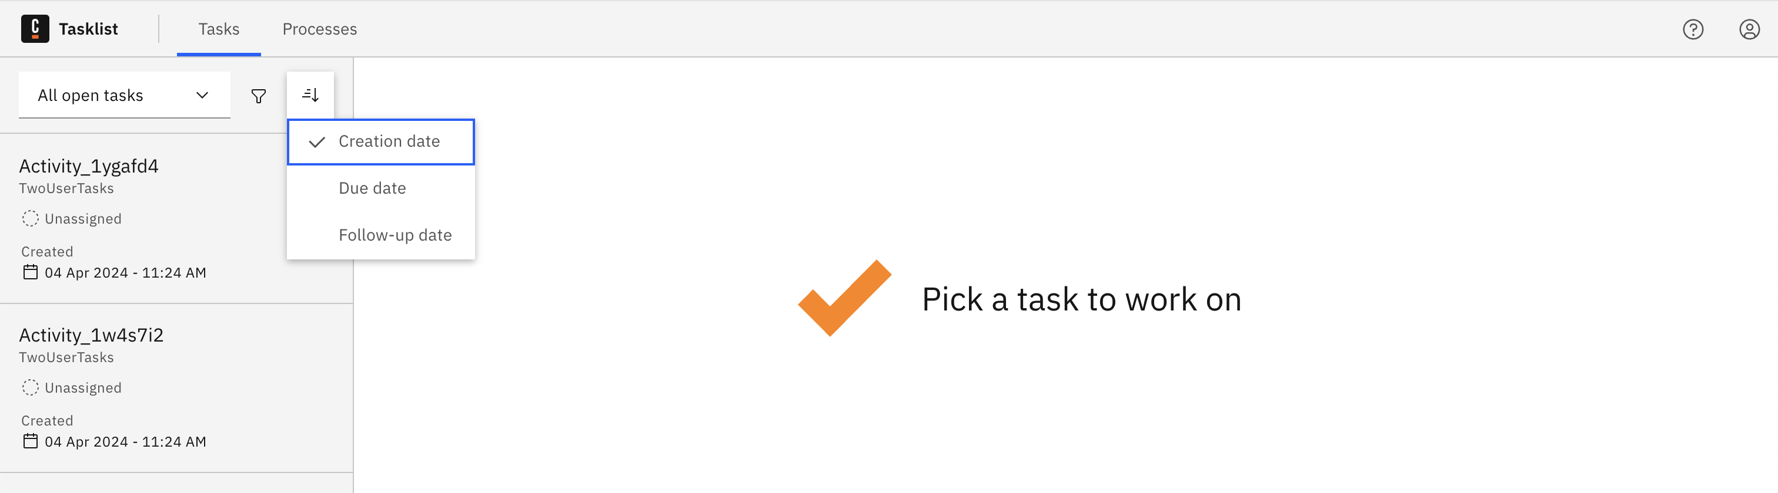Click the Camunda logo icon
1778x493 pixels.
coord(35,29)
